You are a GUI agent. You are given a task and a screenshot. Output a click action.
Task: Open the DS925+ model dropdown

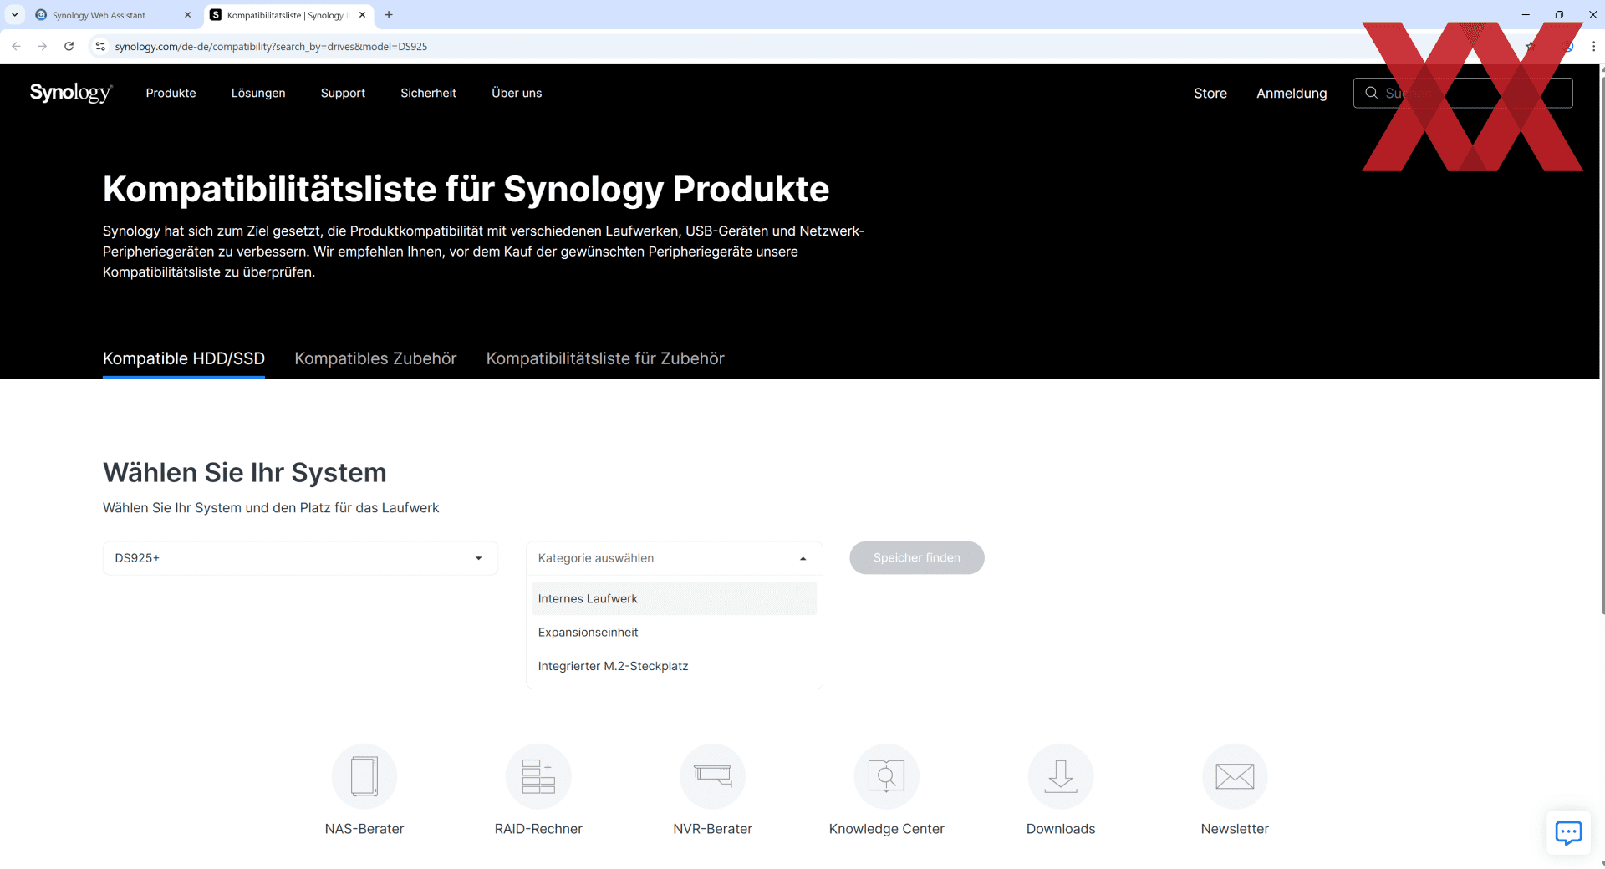300,558
